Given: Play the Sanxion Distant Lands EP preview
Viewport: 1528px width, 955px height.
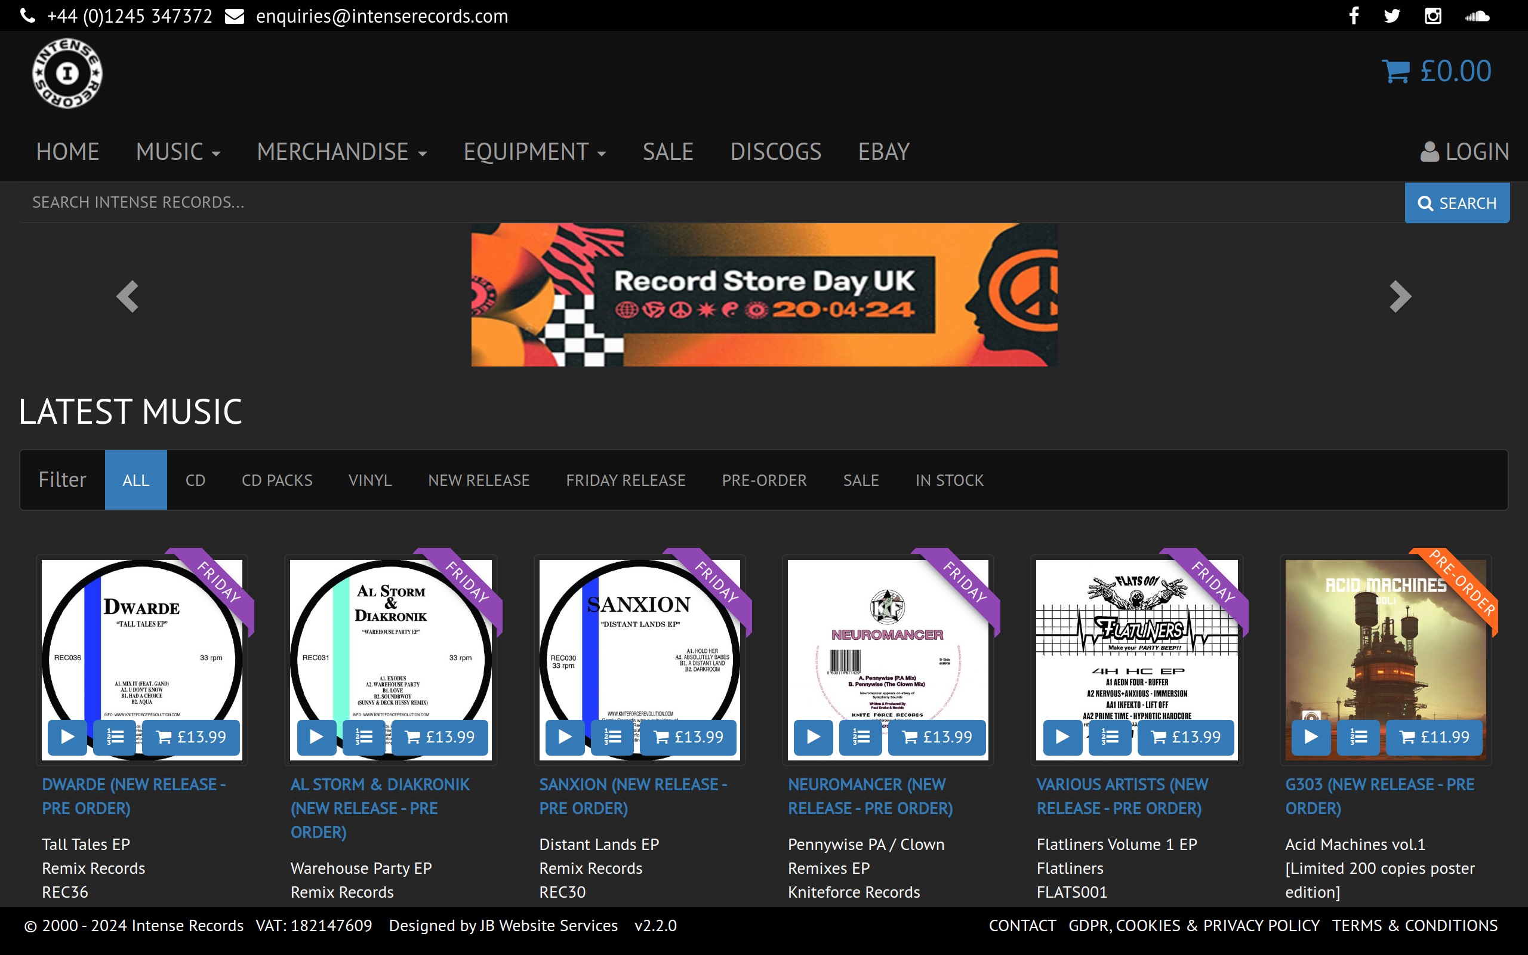Looking at the screenshot, I should coord(564,737).
